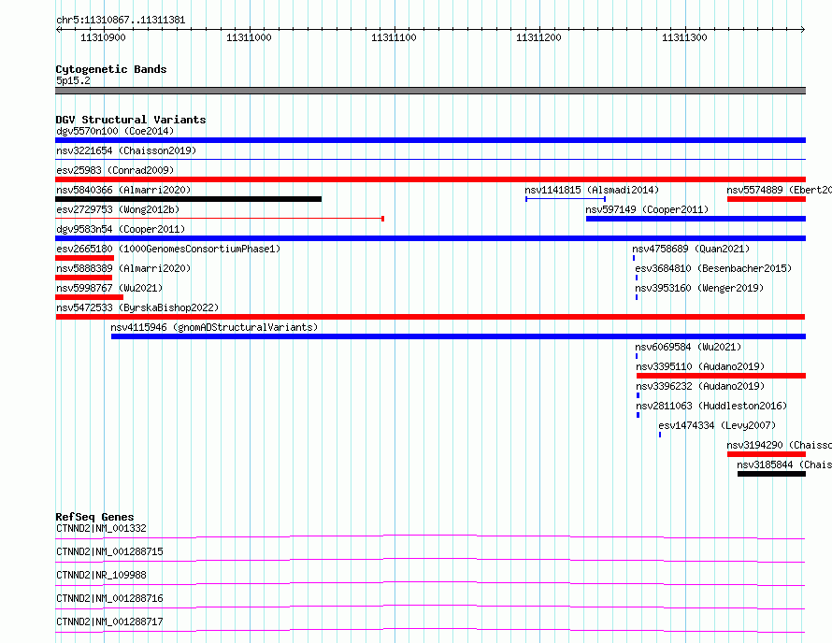Click ruler position 11311000
This screenshot has width=832, height=643.
coord(249,37)
